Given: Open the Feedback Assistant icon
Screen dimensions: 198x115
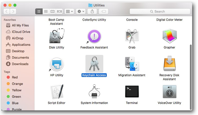Looking at the screenshot, I should point(94,36).
